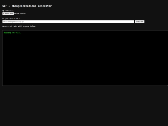
Task: Click the generated code output area
Action: 85,58
